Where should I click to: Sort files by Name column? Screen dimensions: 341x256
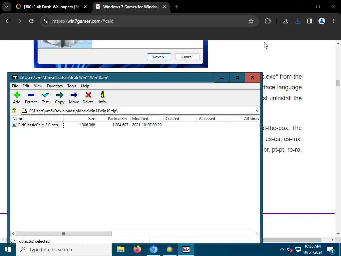point(37,119)
